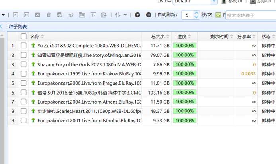This screenshot has height=164, width=276.
Task: Select checkbox for Shazam.Fury.of.the.Gods torrent
Action: pyautogui.click(x=23, y=64)
